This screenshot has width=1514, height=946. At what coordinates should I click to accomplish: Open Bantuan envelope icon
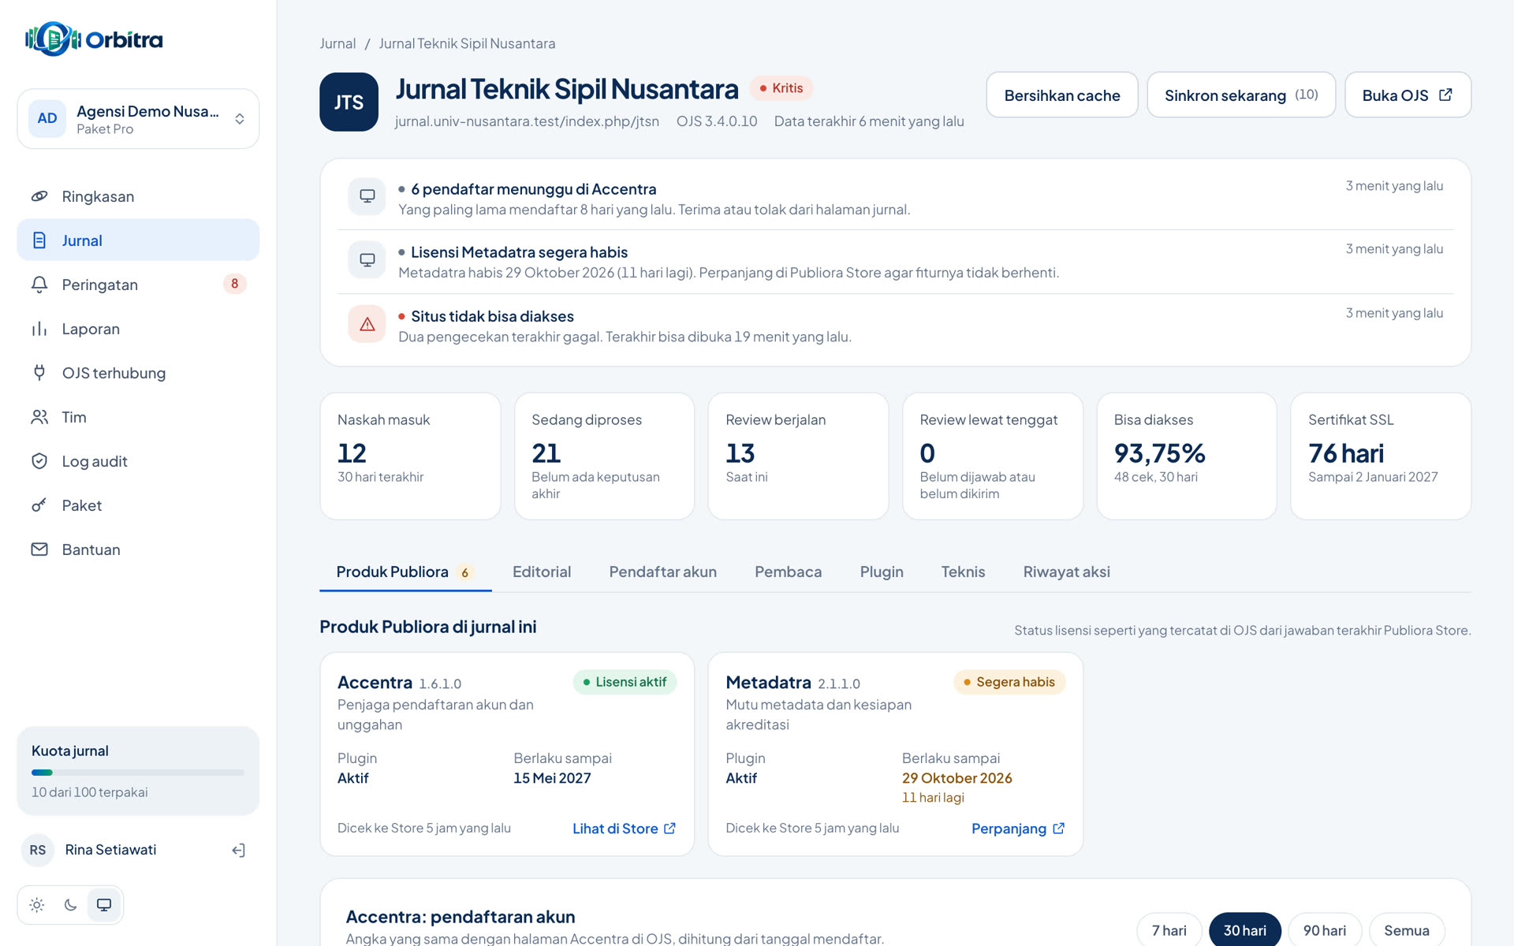(x=39, y=549)
